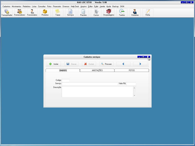Open the Hospedagens toolbar icon
195x146 pixels.
point(109,12)
